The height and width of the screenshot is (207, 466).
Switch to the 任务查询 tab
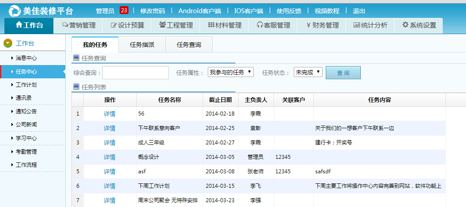pyautogui.click(x=189, y=45)
